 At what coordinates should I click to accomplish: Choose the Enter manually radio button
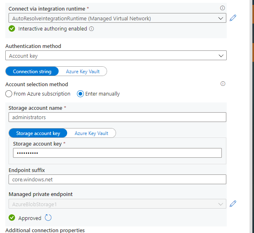tap(81, 94)
